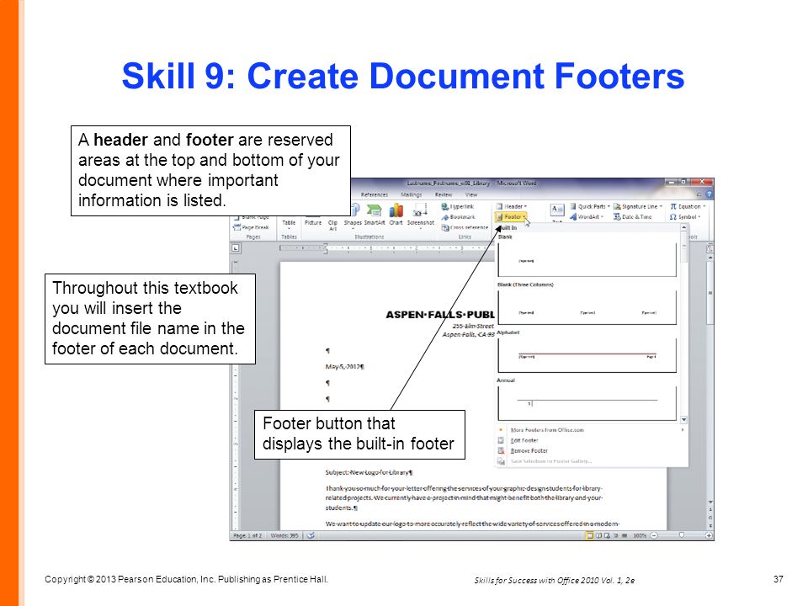Insert a Chart from the ribbon

click(396, 215)
